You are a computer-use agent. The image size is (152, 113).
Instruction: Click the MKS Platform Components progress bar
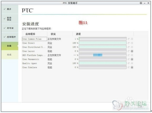(x=102, y=55)
